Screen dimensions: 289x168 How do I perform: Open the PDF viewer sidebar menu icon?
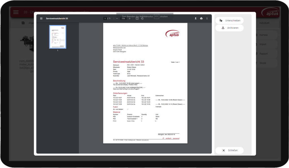(x=41, y=18)
